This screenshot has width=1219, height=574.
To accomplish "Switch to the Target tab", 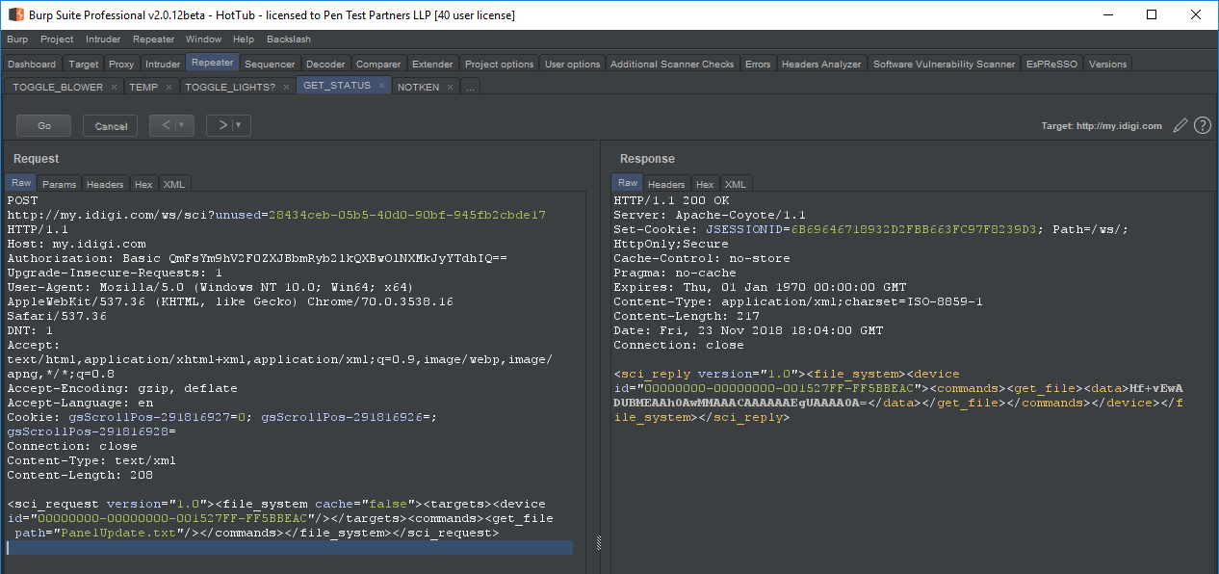I will coord(84,65).
